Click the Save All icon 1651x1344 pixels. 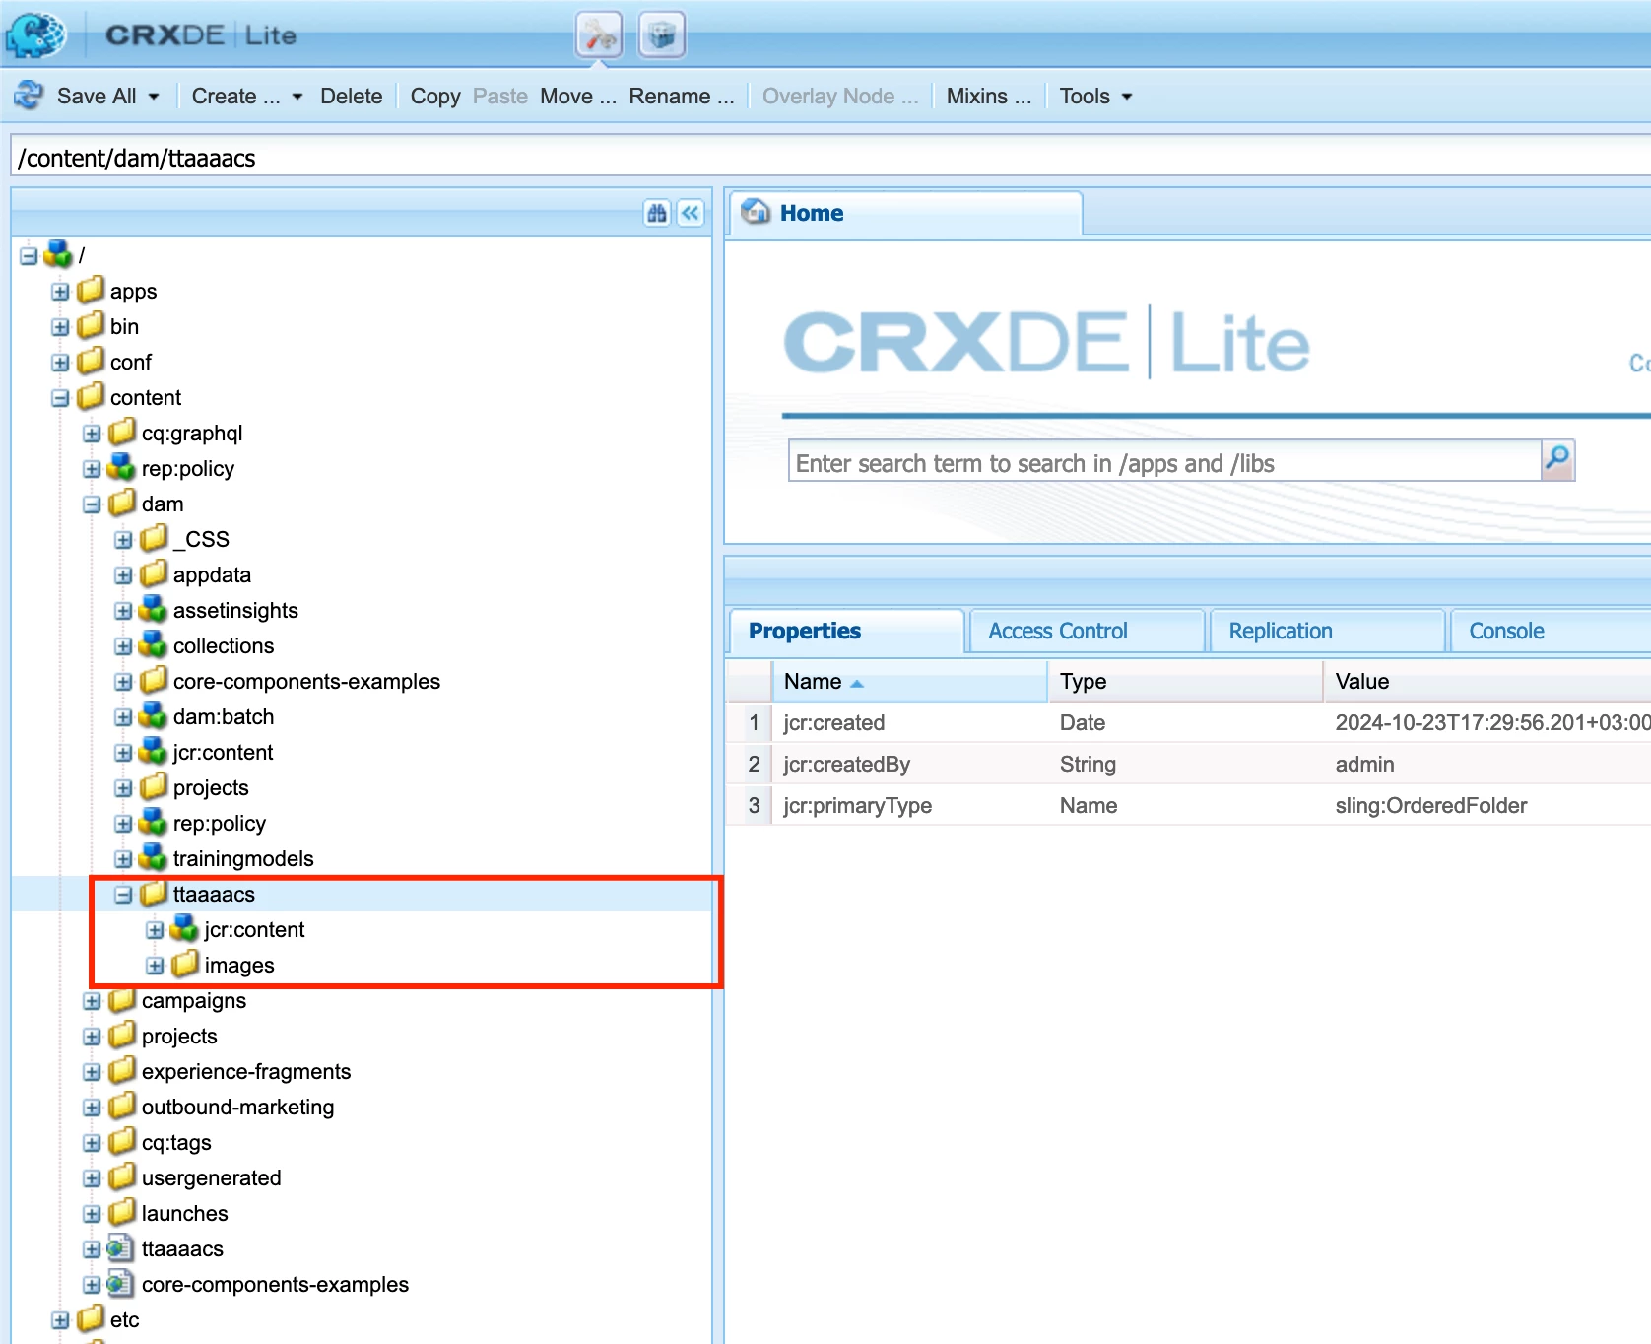pos(29,96)
